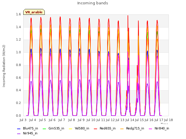Click the 1.4 y-axis tick label
This screenshot has height=139, width=186.
(x=18, y=27)
